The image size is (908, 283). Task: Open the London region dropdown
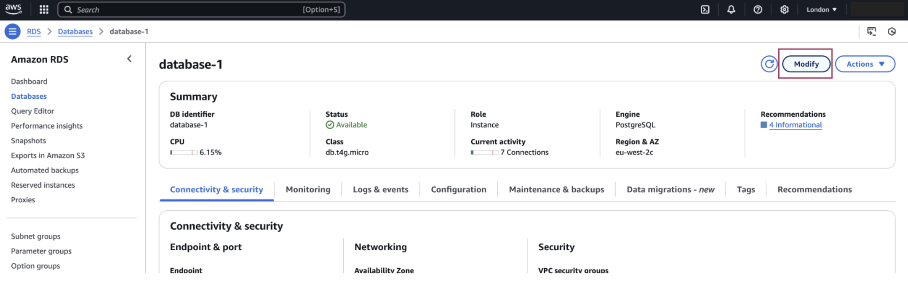[821, 10]
